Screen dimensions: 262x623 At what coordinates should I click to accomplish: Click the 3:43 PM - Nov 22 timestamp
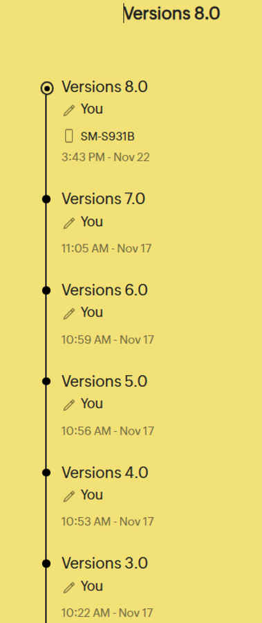coord(106,157)
